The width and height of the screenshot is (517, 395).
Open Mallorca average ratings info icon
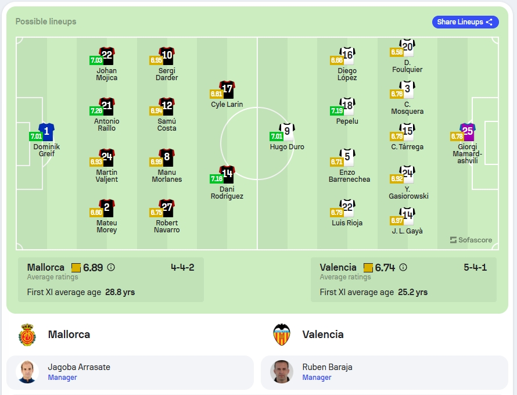(111, 267)
